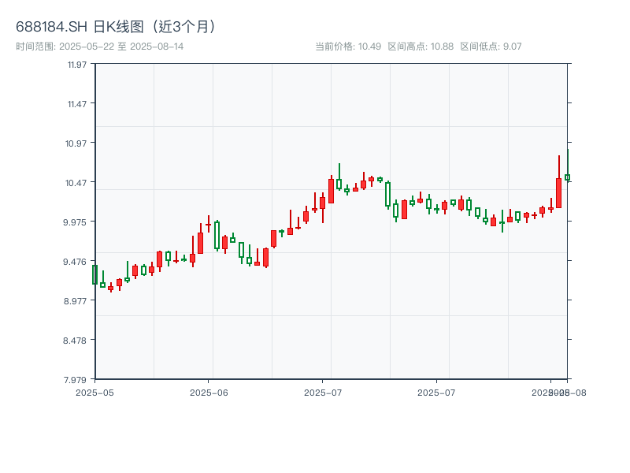Click the 区间低点 9.07 label

(491, 47)
